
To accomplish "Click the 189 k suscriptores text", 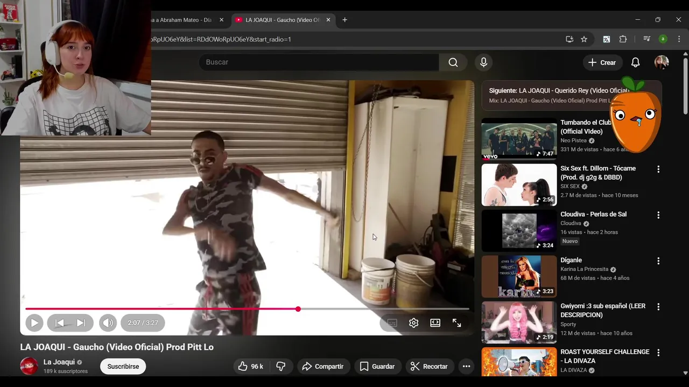I will pyautogui.click(x=66, y=371).
